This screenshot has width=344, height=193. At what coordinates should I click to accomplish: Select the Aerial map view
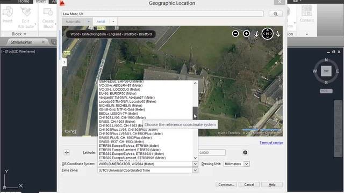click(x=101, y=21)
